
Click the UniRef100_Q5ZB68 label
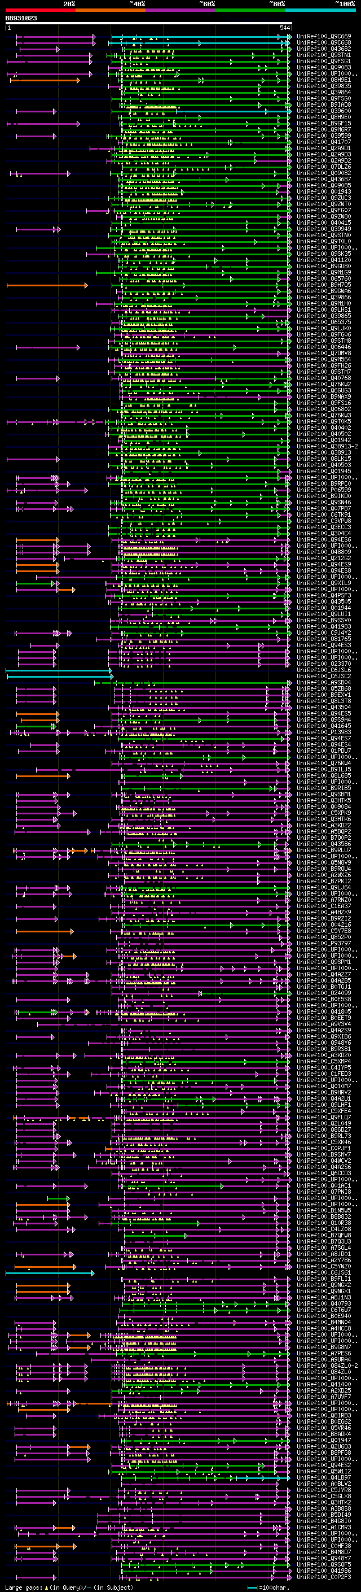pos(323,688)
